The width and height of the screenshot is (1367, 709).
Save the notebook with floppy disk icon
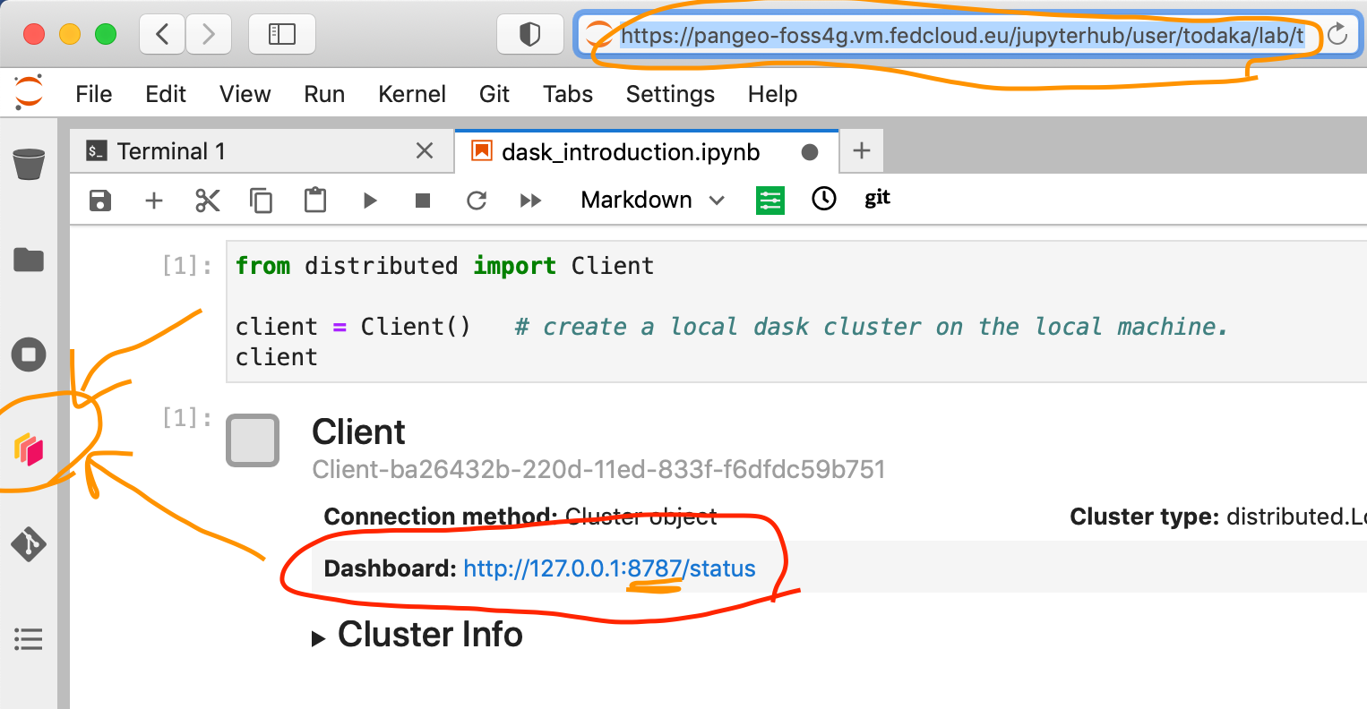(x=100, y=200)
